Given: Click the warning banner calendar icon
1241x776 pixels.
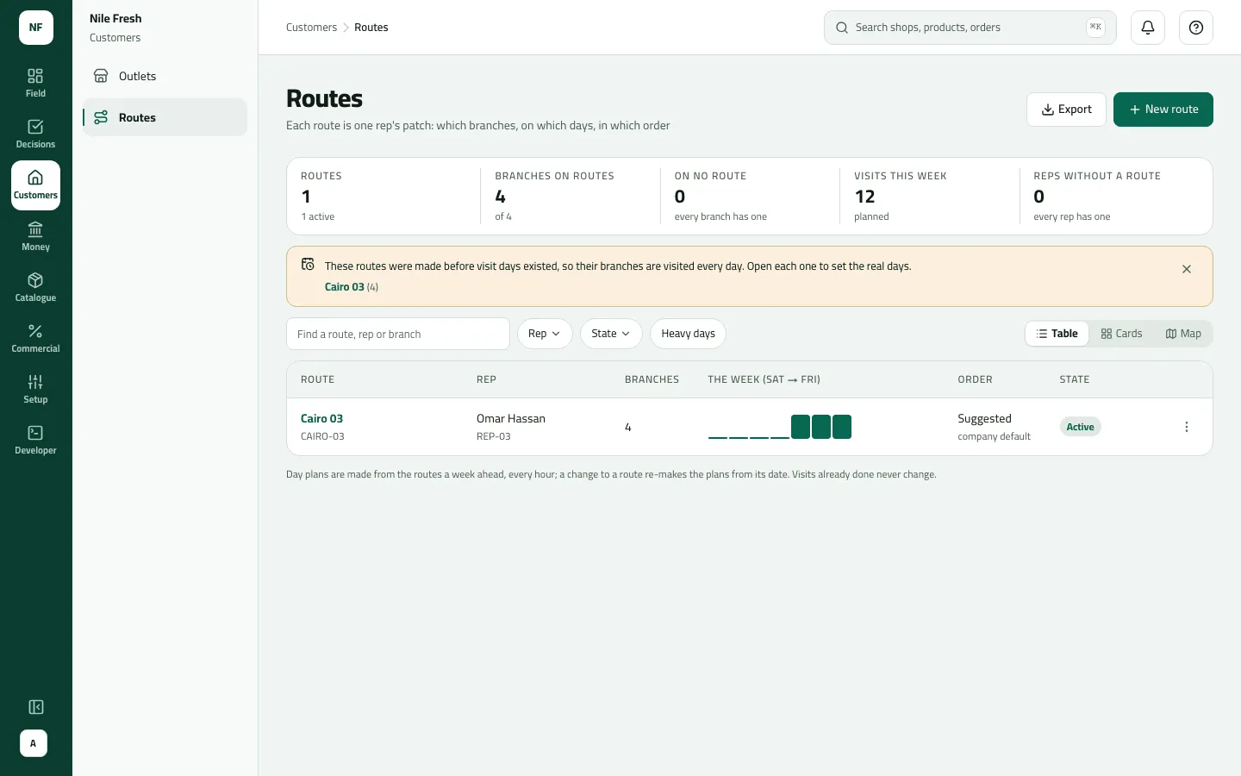Looking at the screenshot, I should tap(308, 265).
